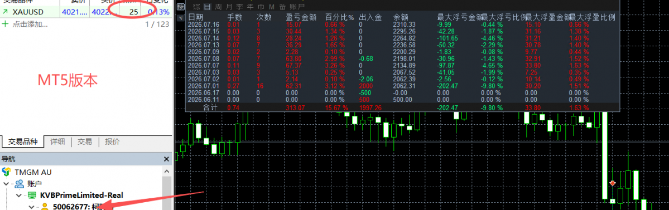This screenshot has height=210, width=669.
Task: Select the 月 monthly tab in stats panel
Action: (x=229, y=6)
